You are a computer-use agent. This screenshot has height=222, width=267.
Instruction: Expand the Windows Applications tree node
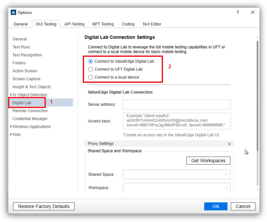[x=11, y=127]
